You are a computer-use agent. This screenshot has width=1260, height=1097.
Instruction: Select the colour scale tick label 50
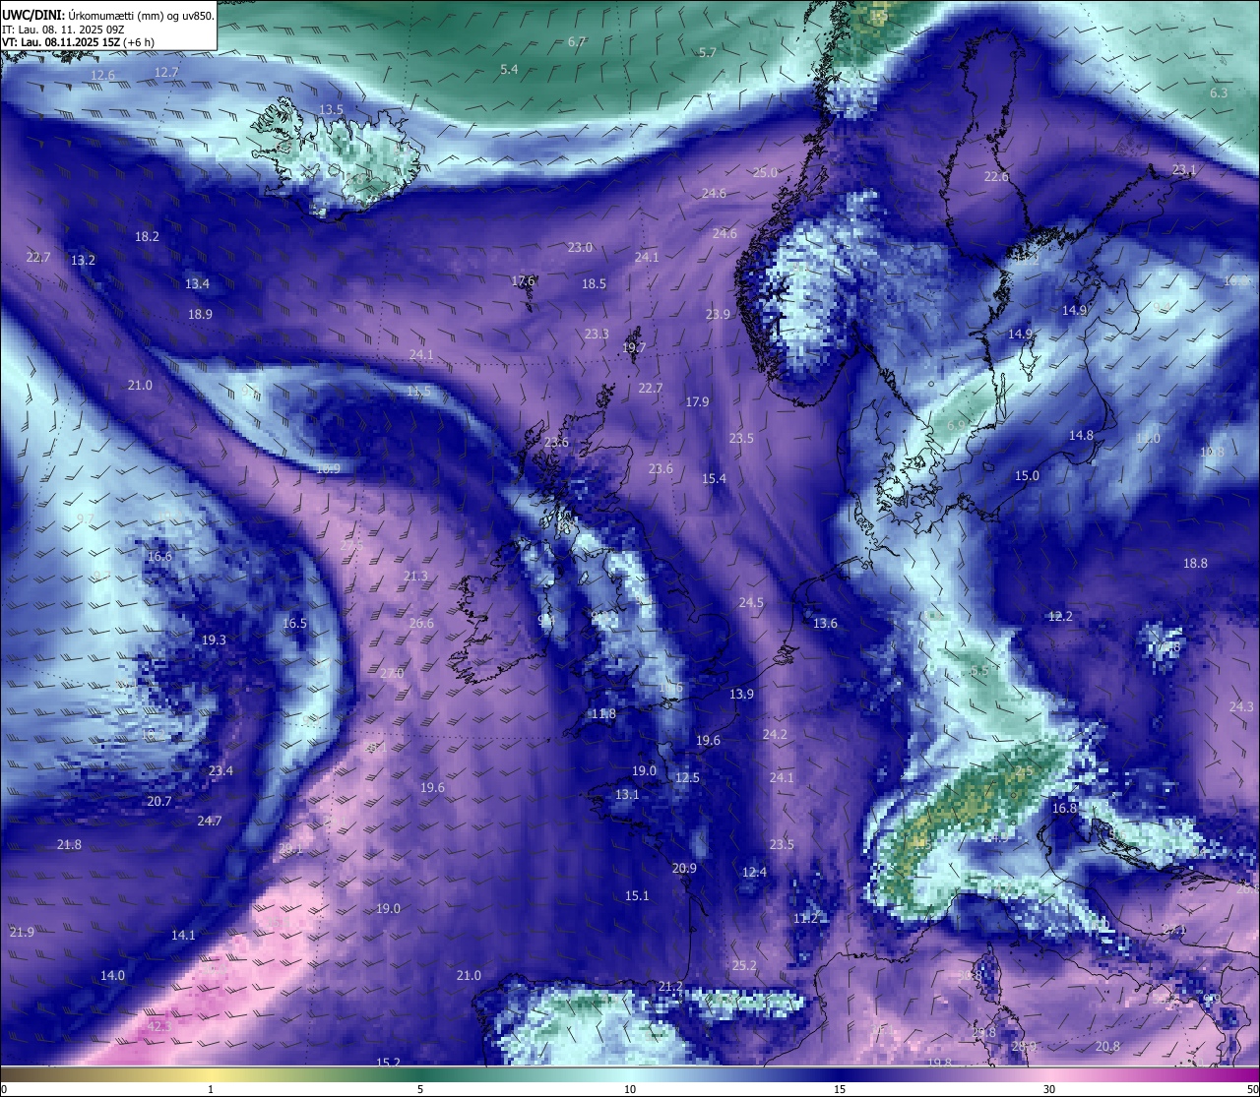(1252, 1089)
